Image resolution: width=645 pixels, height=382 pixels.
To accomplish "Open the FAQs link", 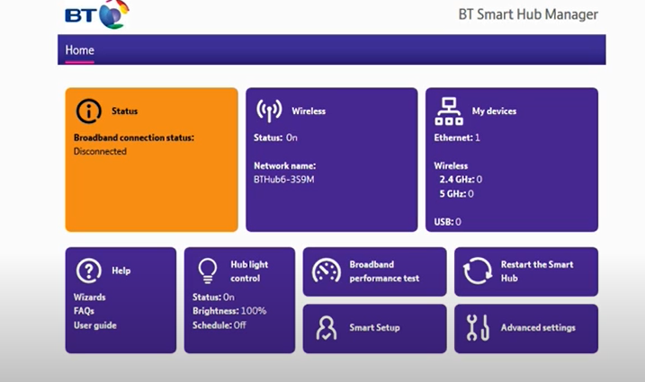I will click(84, 311).
